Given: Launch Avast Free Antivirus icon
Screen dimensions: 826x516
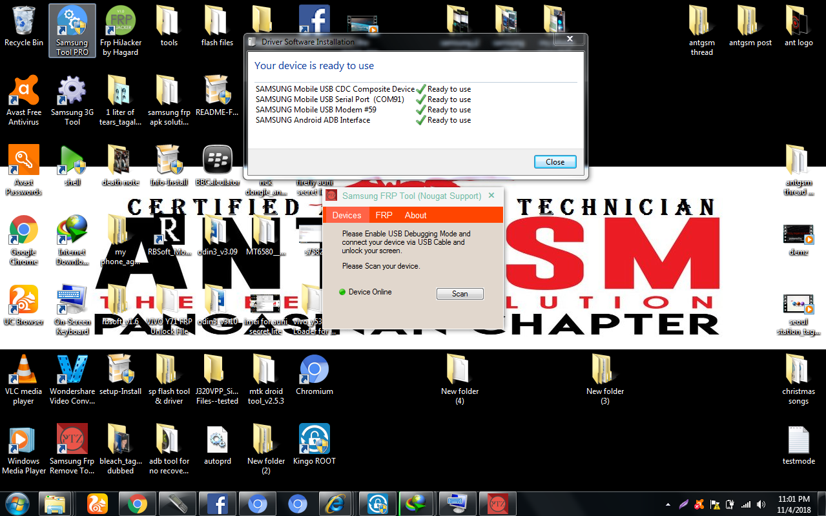Looking at the screenshot, I should pyautogui.click(x=24, y=100).
